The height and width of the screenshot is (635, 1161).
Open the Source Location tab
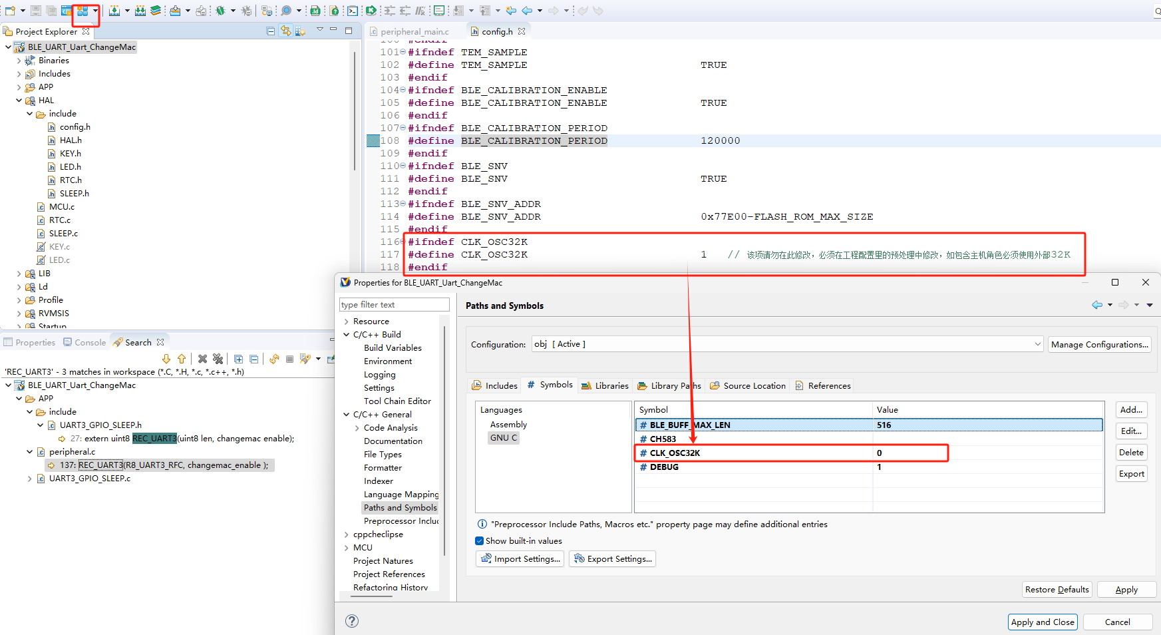(747, 385)
